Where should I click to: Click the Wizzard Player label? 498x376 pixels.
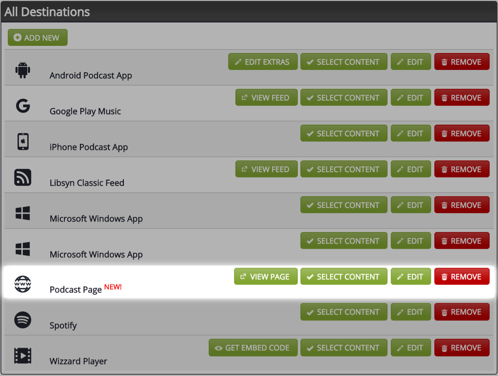pyautogui.click(x=78, y=361)
